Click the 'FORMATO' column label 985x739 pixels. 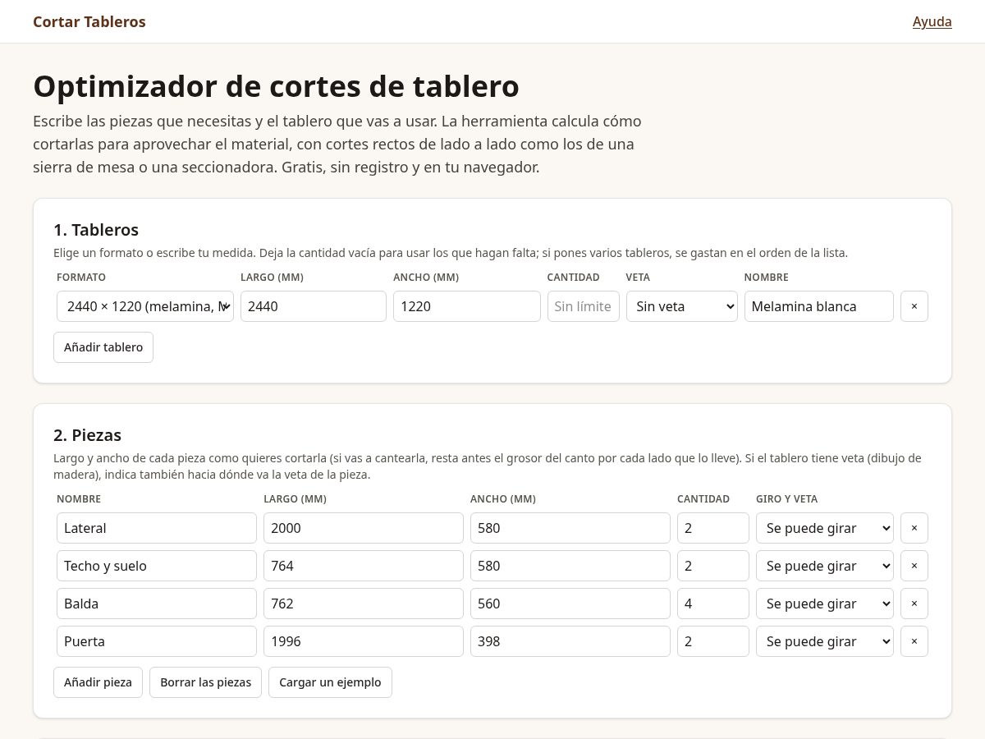click(81, 278)
